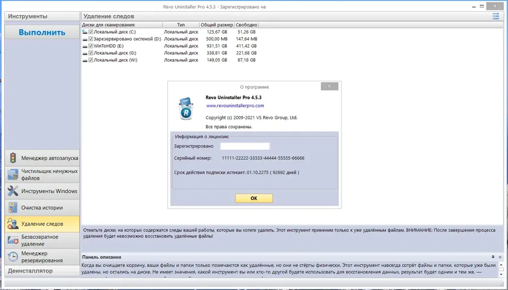Click drive icon of Локальный диск (W:)

coord(84,61)
